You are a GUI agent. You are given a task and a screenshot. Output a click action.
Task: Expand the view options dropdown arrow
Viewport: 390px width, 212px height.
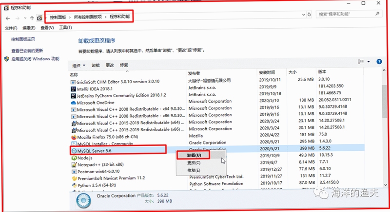369,61
